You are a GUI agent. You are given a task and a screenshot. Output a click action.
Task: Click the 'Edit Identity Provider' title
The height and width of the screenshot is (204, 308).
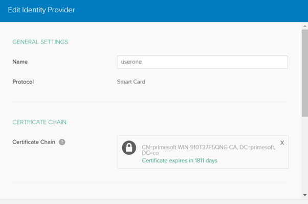[41, 10]
